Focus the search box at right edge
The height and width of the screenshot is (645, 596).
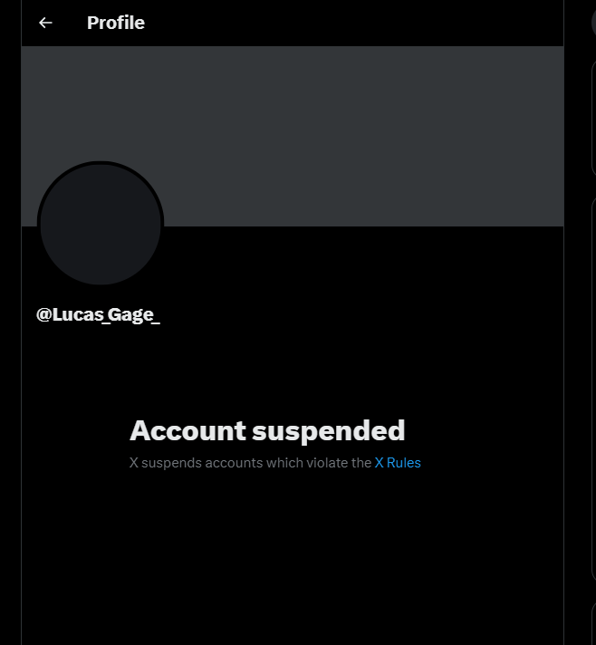tap(593, 23)
